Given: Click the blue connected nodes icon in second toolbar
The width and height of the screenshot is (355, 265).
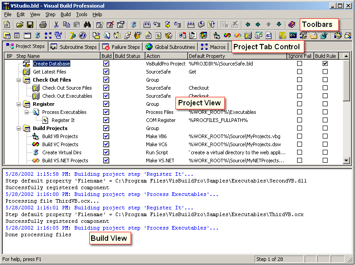Looking at the screenshot, I should (x=48, y=35).
